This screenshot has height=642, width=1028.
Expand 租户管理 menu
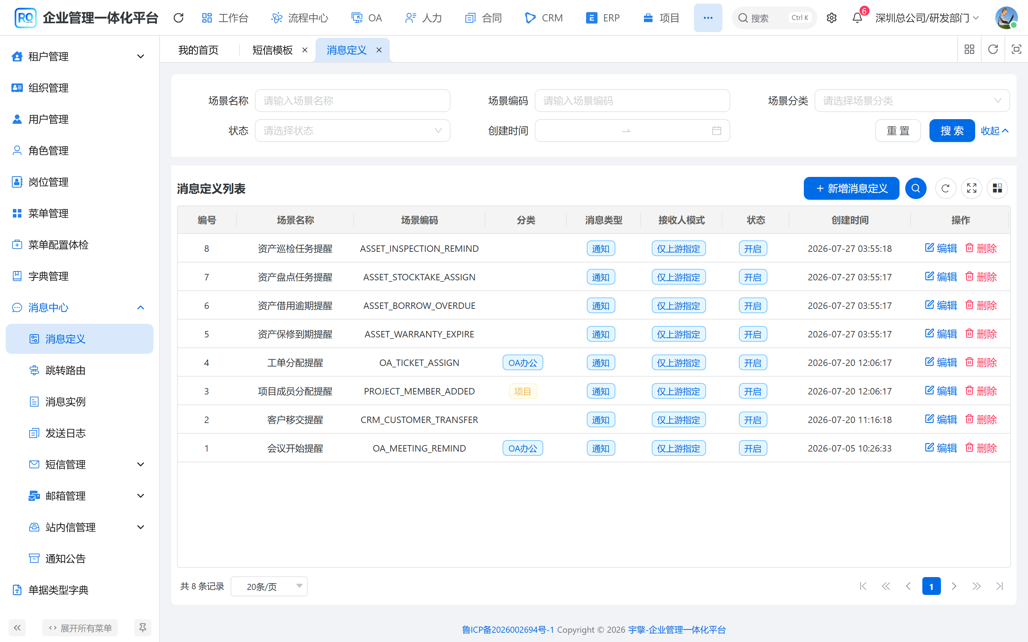point(80,56)
